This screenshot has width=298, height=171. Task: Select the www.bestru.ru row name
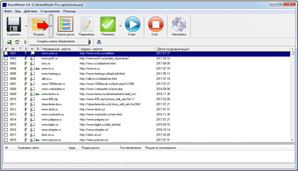50,94
